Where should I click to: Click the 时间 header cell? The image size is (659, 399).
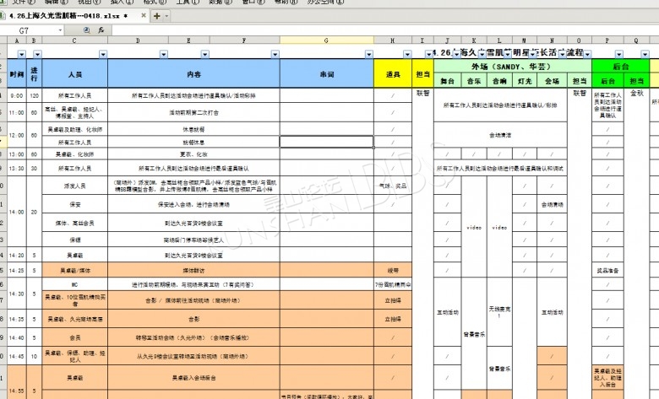(17, 74)
